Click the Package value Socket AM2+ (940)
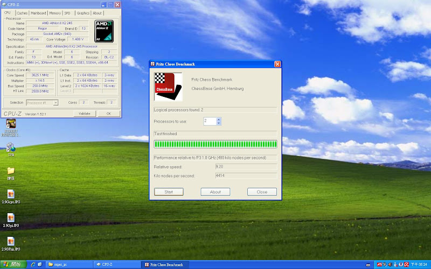Viewport: 431px width, 269px height. tap(57, 34)
